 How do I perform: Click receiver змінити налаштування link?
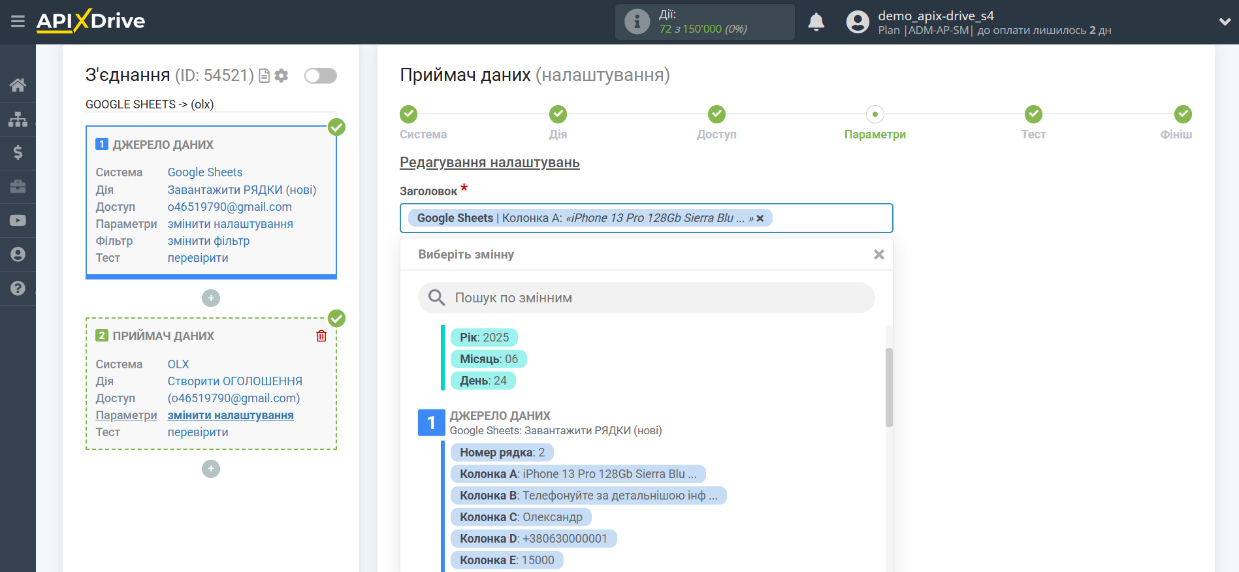231,415
